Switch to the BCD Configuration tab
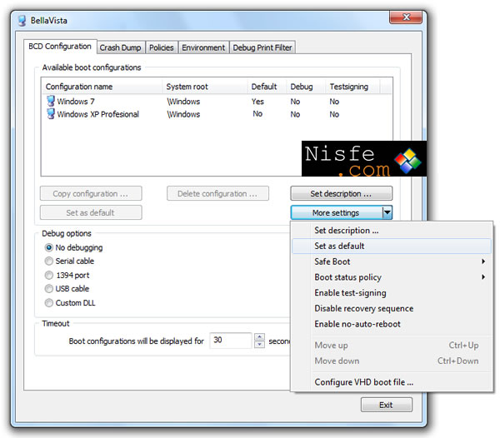500x438 pixels. point(60,47)
